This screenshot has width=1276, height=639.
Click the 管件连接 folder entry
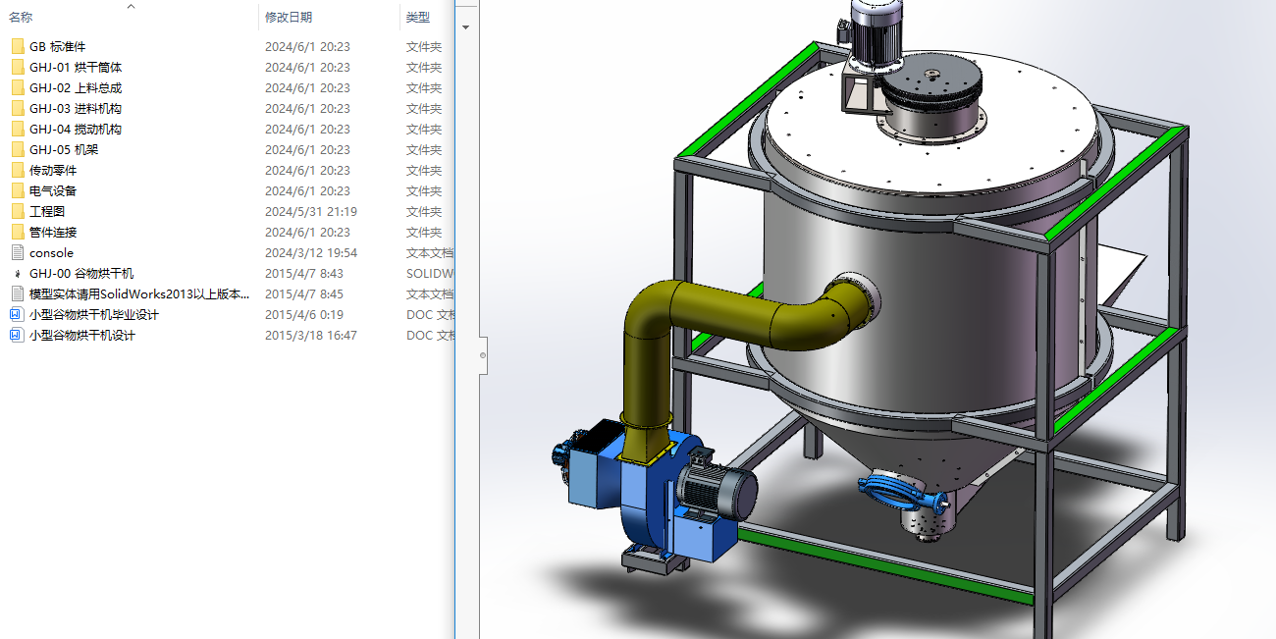tap(53, 233)
